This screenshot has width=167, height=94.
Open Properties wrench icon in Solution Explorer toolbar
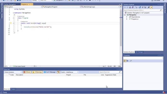click(149, 7)
